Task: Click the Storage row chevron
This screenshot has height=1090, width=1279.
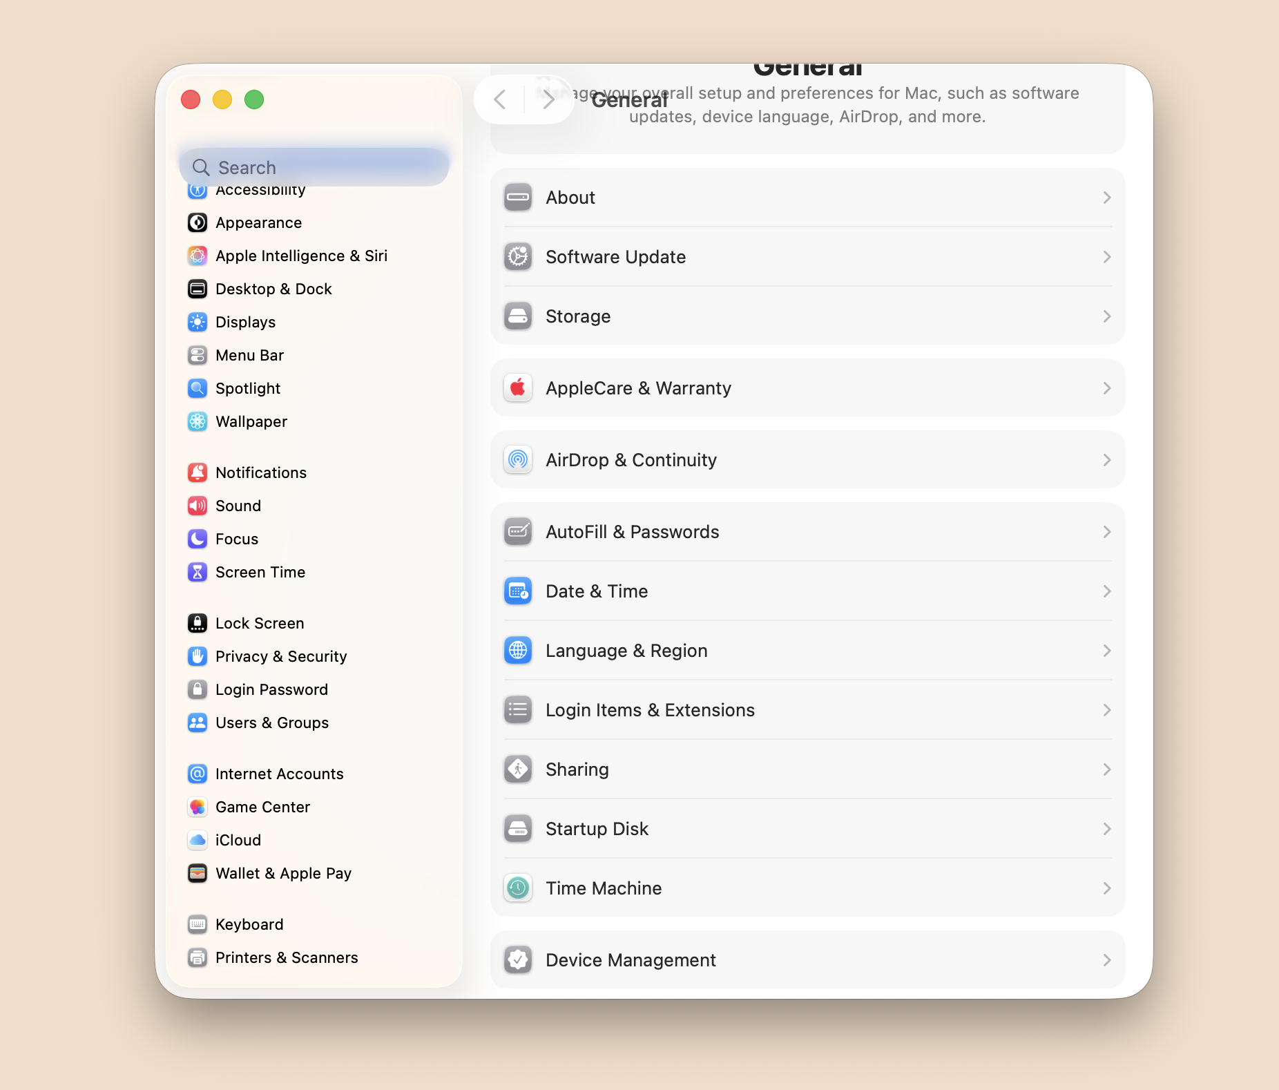Action: [x=1107, y=316]
